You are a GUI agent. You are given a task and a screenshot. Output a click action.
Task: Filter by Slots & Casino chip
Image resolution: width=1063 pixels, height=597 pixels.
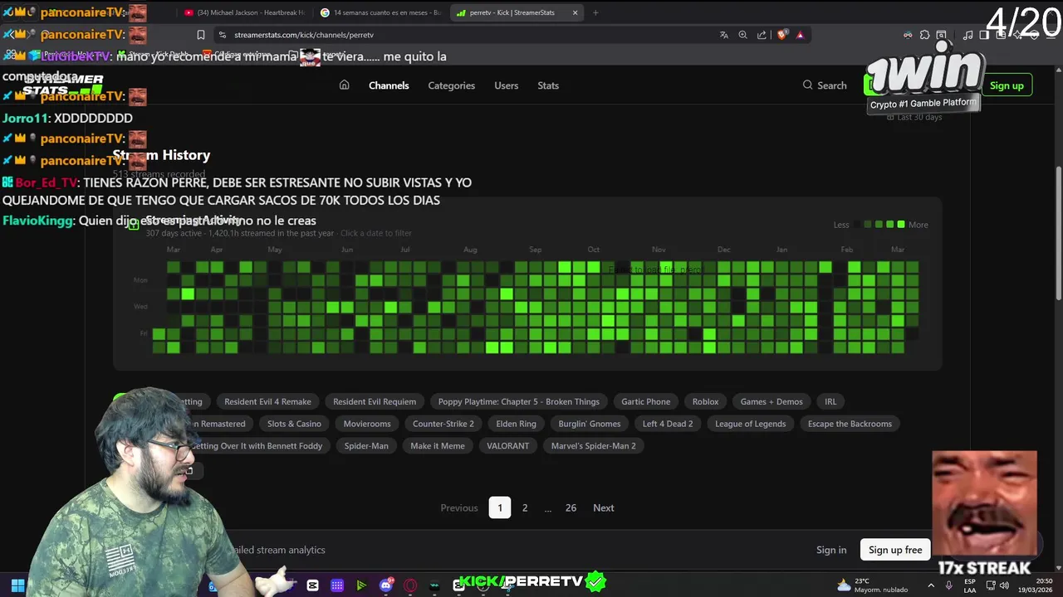294,424
